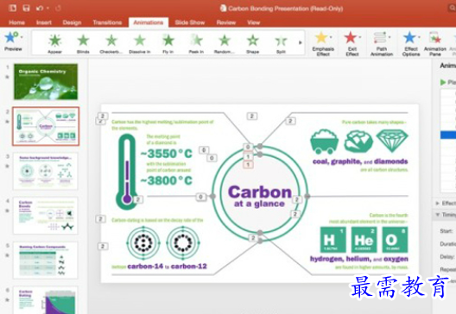Open the Path Animation gallery
This screenshot has width=456, height=314.
click(381, 44)
